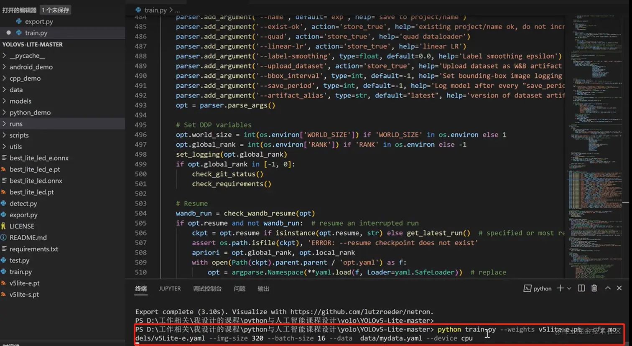Click the Python icon of test.py
The width and height of the screenshot is (632, 346).
click(4, 260)
